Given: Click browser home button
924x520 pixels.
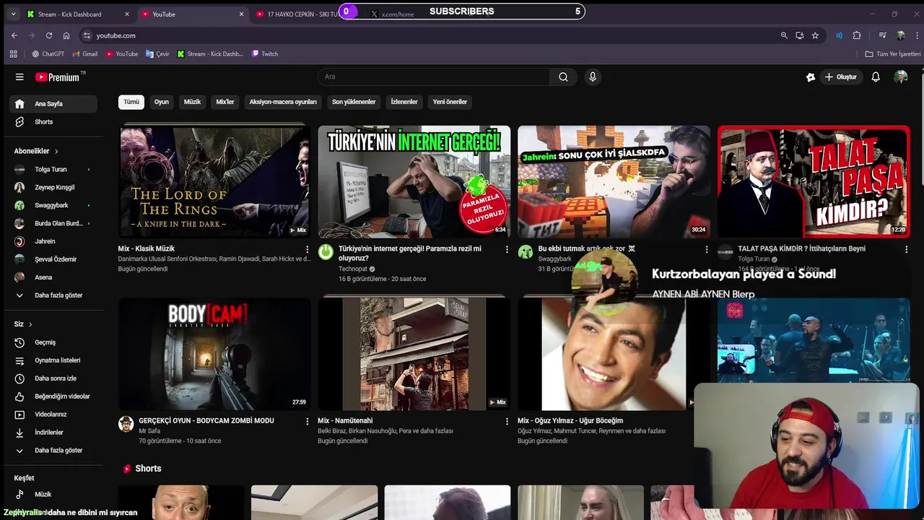Looking at the screenshot, I should point(66,35).
